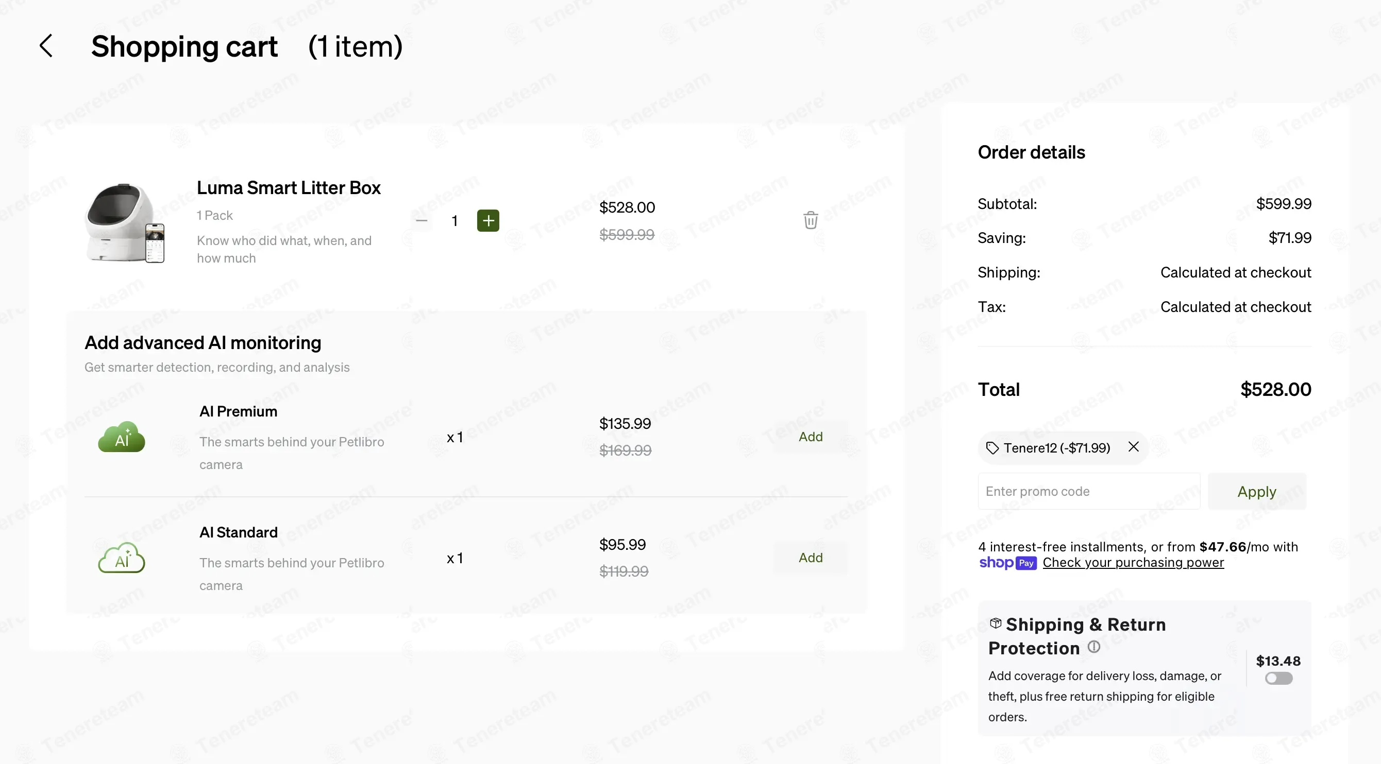
Task: Open the Luma Smart Litter Box title
Action: 289,188
